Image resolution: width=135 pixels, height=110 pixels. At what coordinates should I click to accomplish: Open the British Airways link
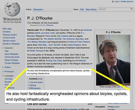36,51
